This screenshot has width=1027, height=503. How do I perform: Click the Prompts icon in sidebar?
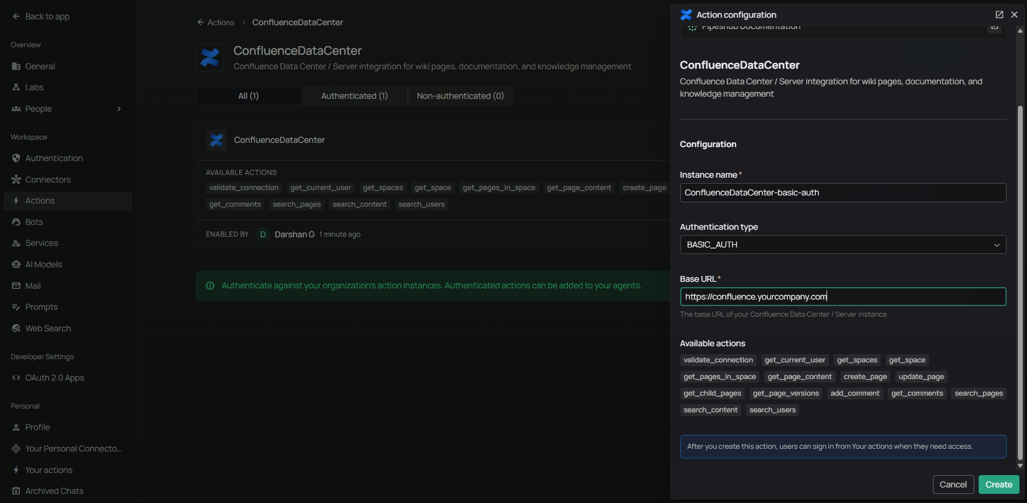16,307
